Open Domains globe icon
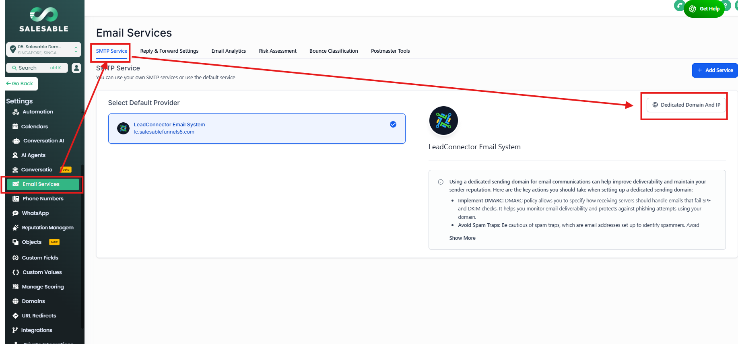 [15, 301]
